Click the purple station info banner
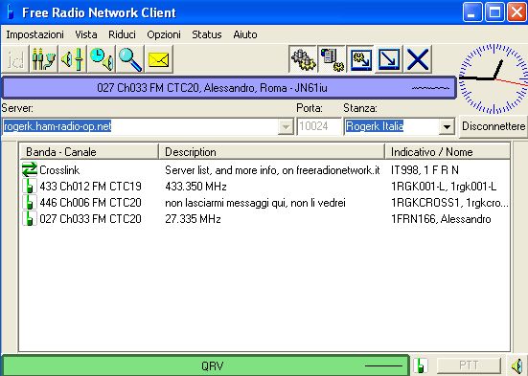The image size is (528, 376). click(229, 88)
